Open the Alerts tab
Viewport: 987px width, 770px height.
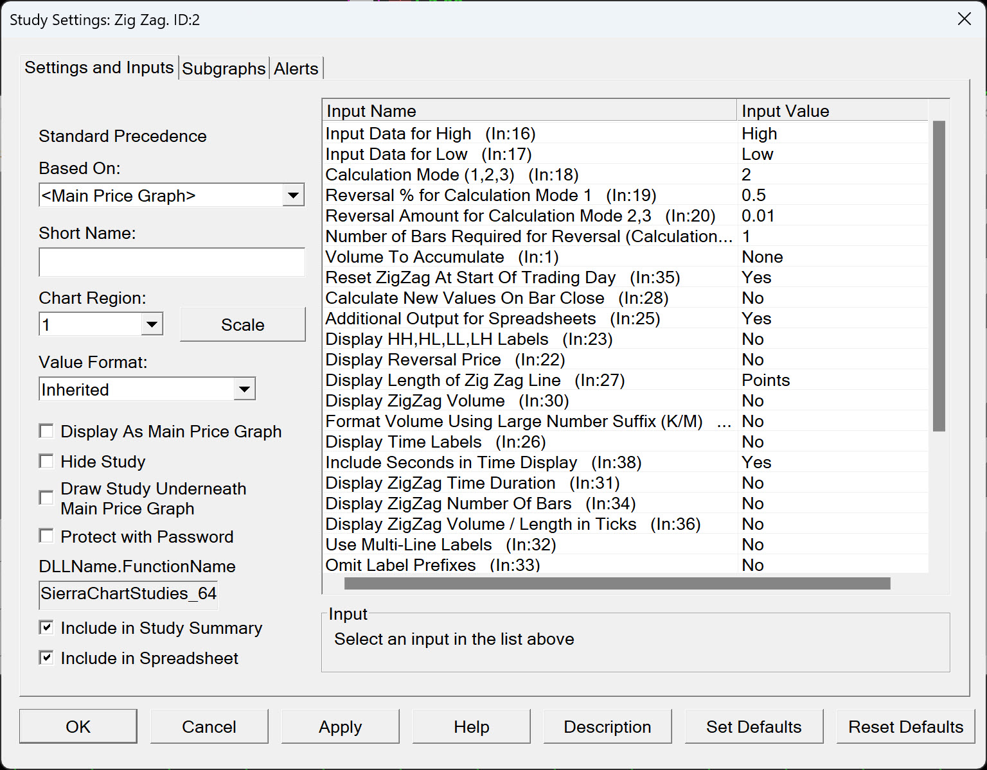click(296, 69)
